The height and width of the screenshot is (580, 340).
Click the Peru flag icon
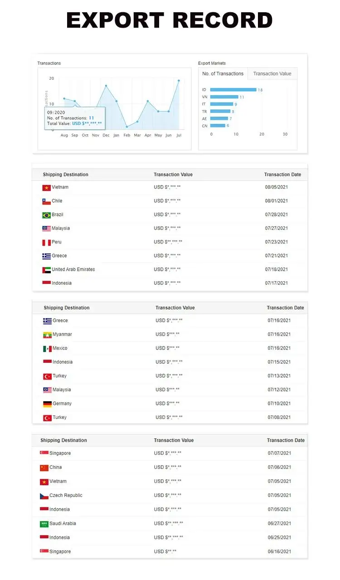click(46, 243)
